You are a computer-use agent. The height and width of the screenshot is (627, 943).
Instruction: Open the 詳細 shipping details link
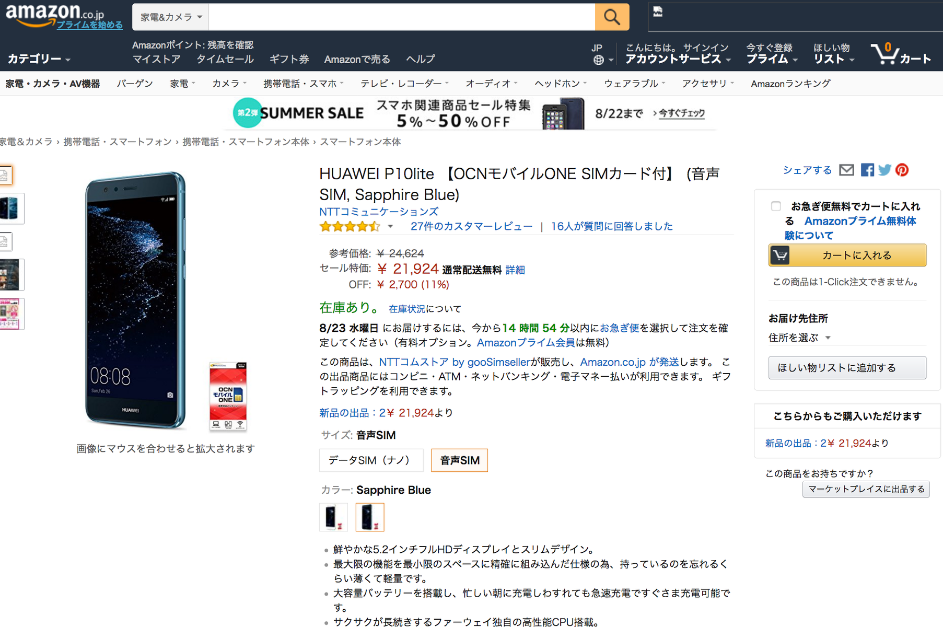click(x=515, y=270)
